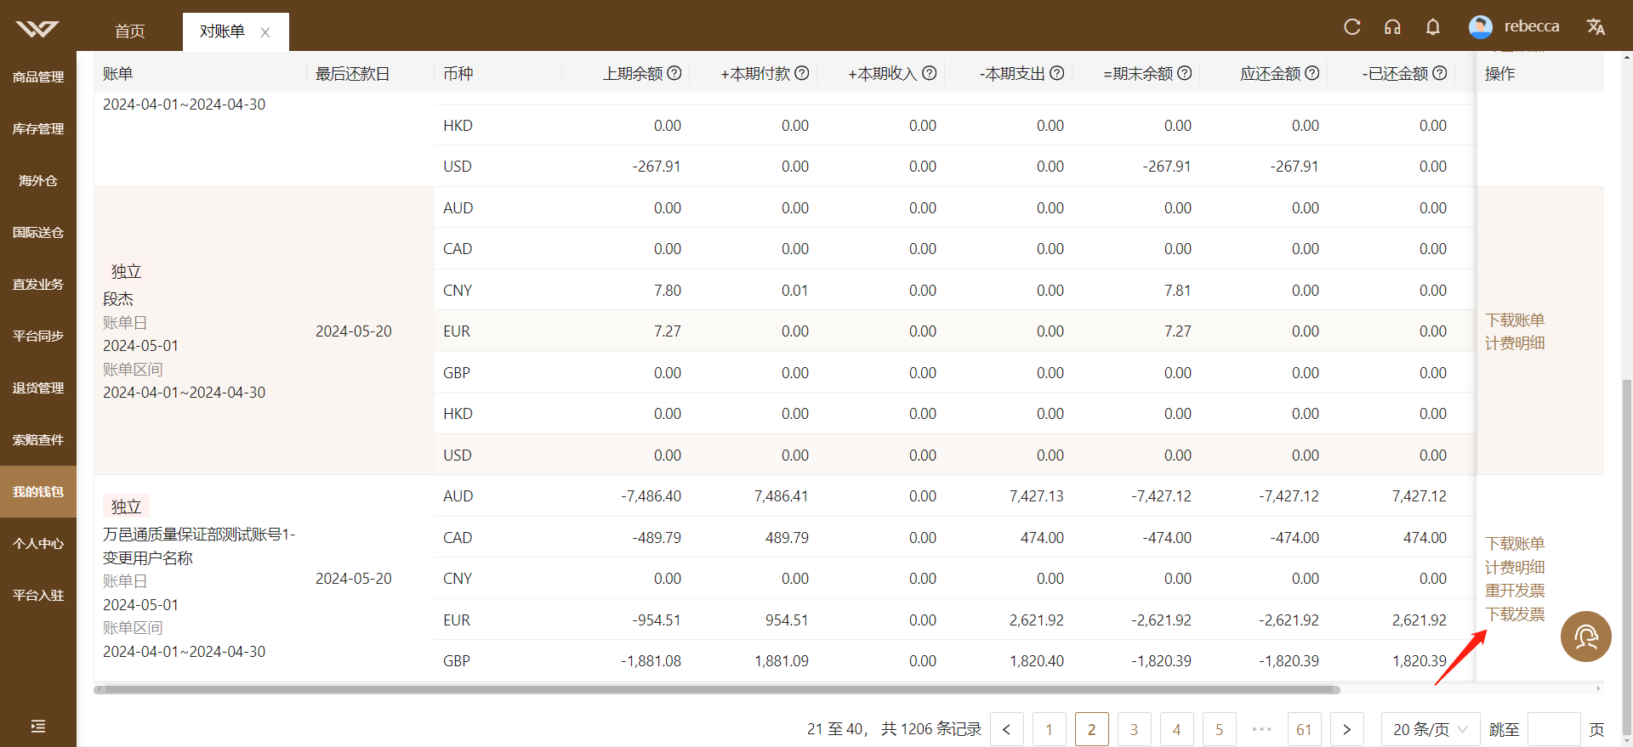Image resolution: width=1633 pixels, height=747 pixels.
Task: Go to page 1
Action: tap(1050, 729)
